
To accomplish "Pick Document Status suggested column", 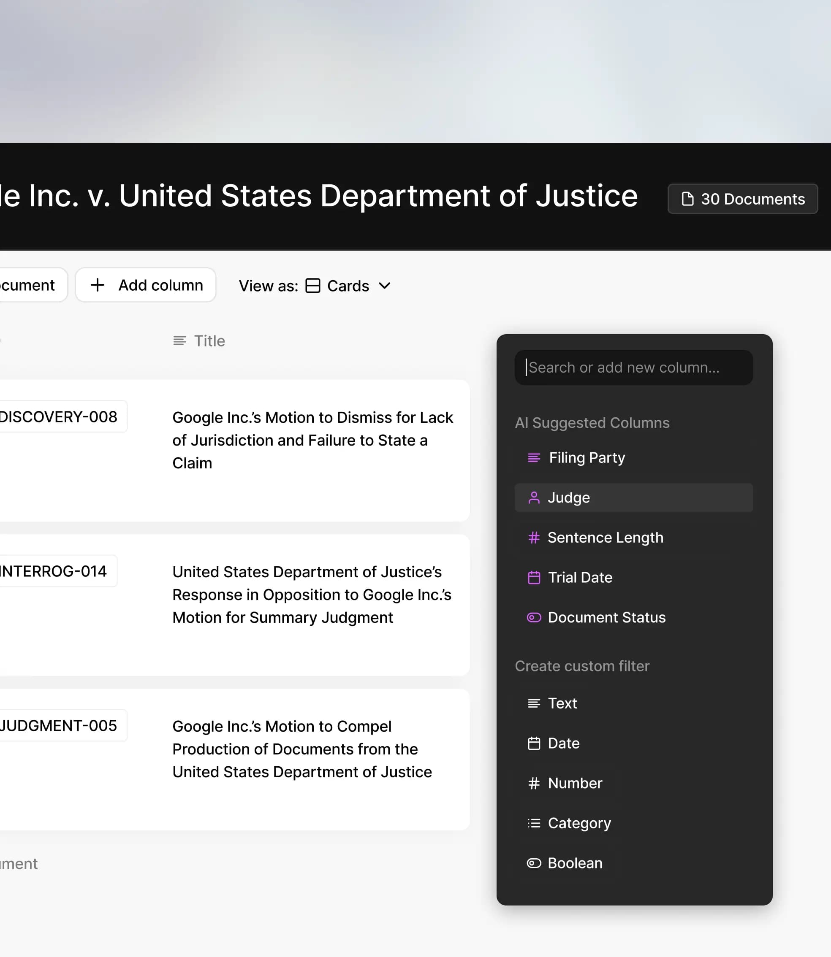I will click(634, 617).
